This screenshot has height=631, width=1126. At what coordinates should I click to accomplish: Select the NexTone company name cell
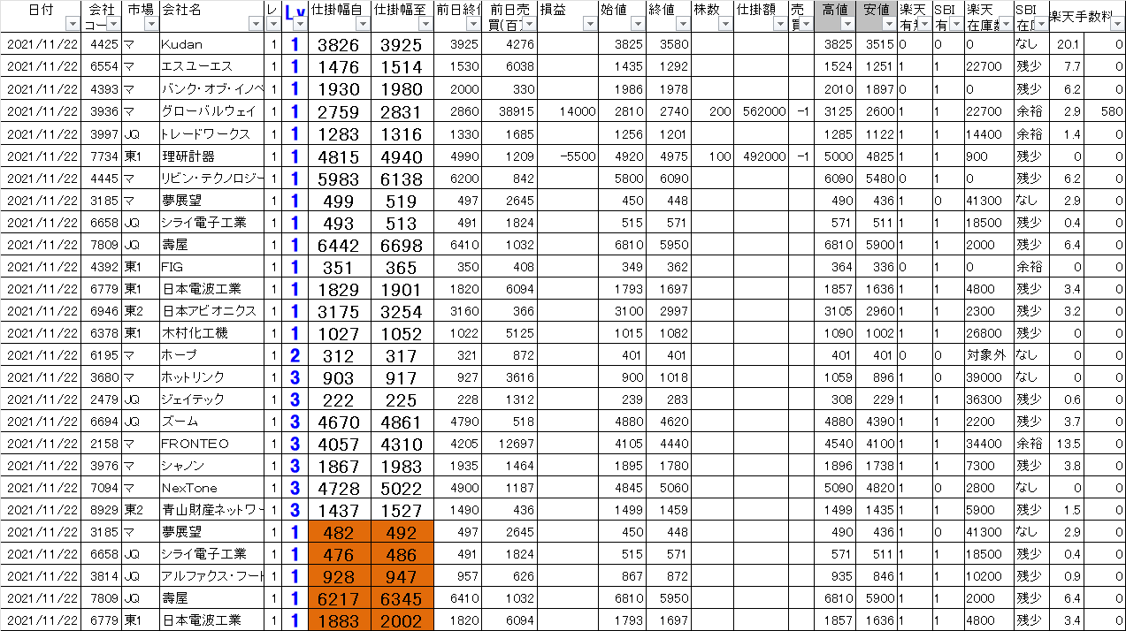pyautogui.click(x=212, y=487)
